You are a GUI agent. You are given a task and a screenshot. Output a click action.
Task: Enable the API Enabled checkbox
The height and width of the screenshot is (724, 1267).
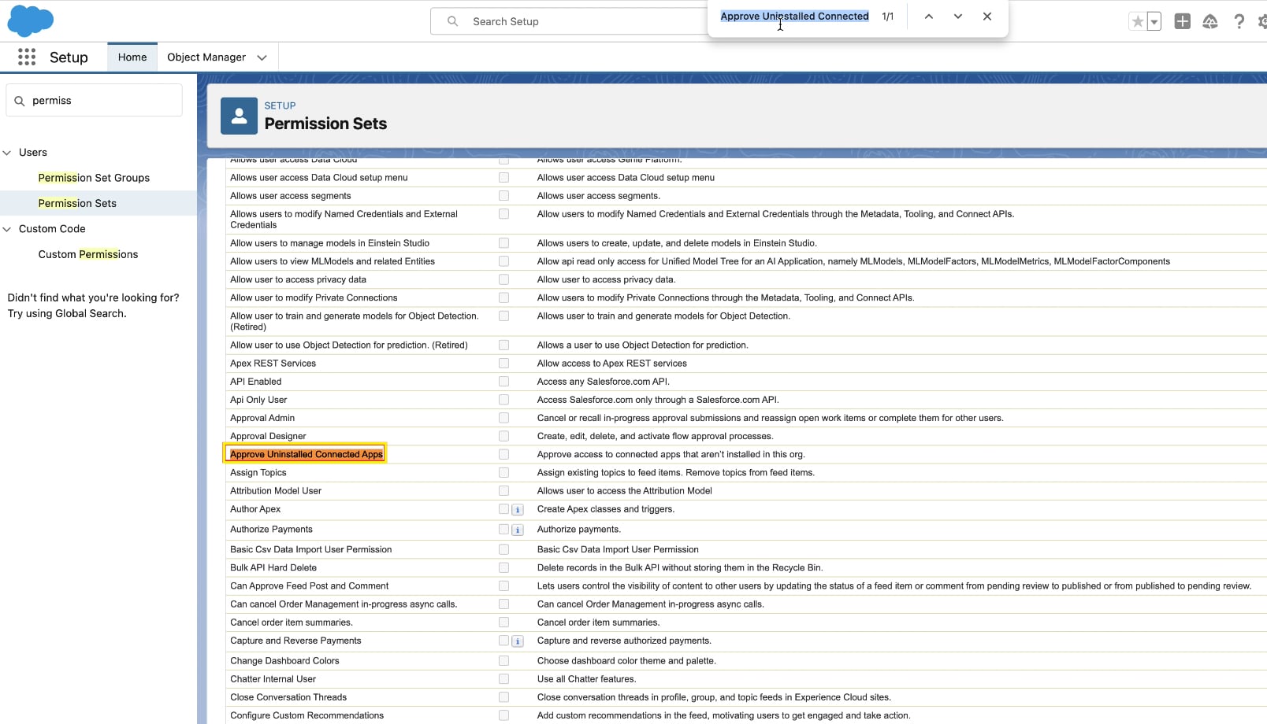click(x=503, y=382)
